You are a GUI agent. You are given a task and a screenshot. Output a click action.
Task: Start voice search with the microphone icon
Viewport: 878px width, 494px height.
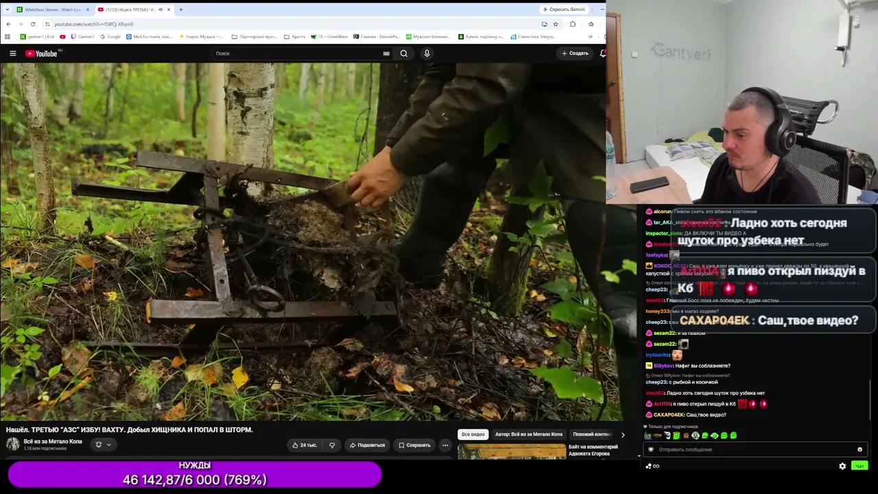pyautogui.click(x=427, y=54)
